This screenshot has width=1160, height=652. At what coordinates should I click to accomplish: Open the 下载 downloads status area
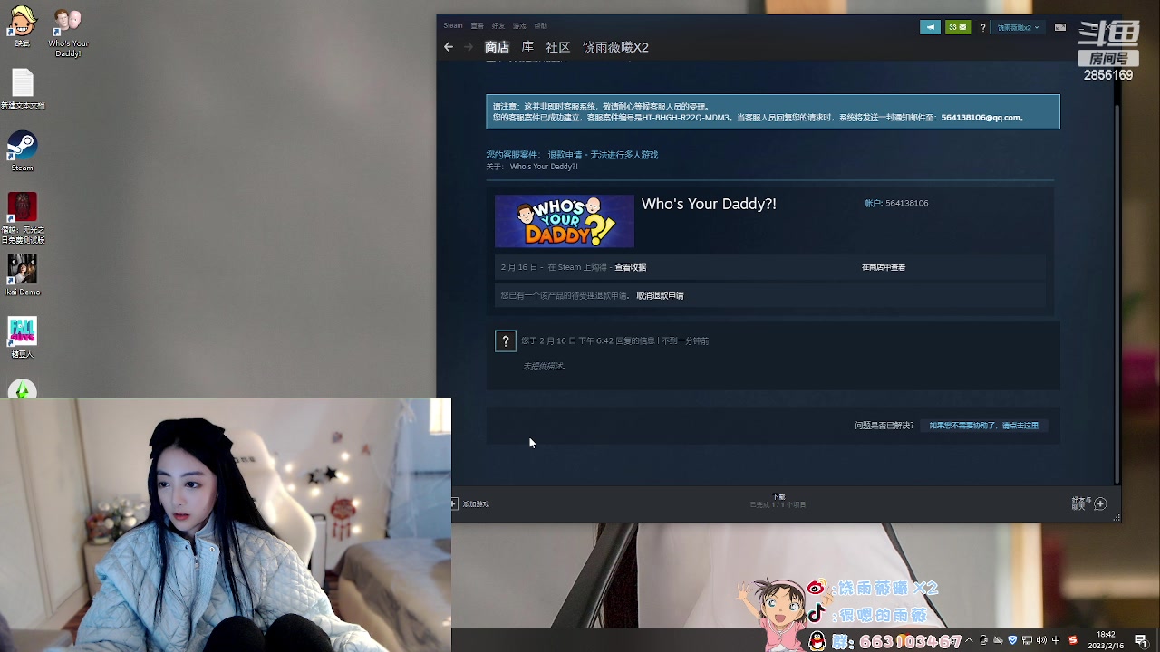[x=778, y=501]
